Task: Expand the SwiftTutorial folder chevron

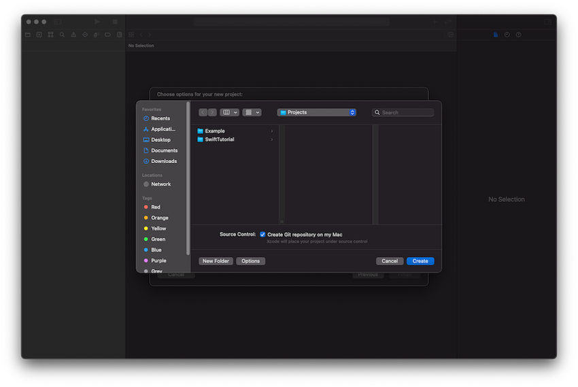Action: pyautogui.click(x=272, y=139)
